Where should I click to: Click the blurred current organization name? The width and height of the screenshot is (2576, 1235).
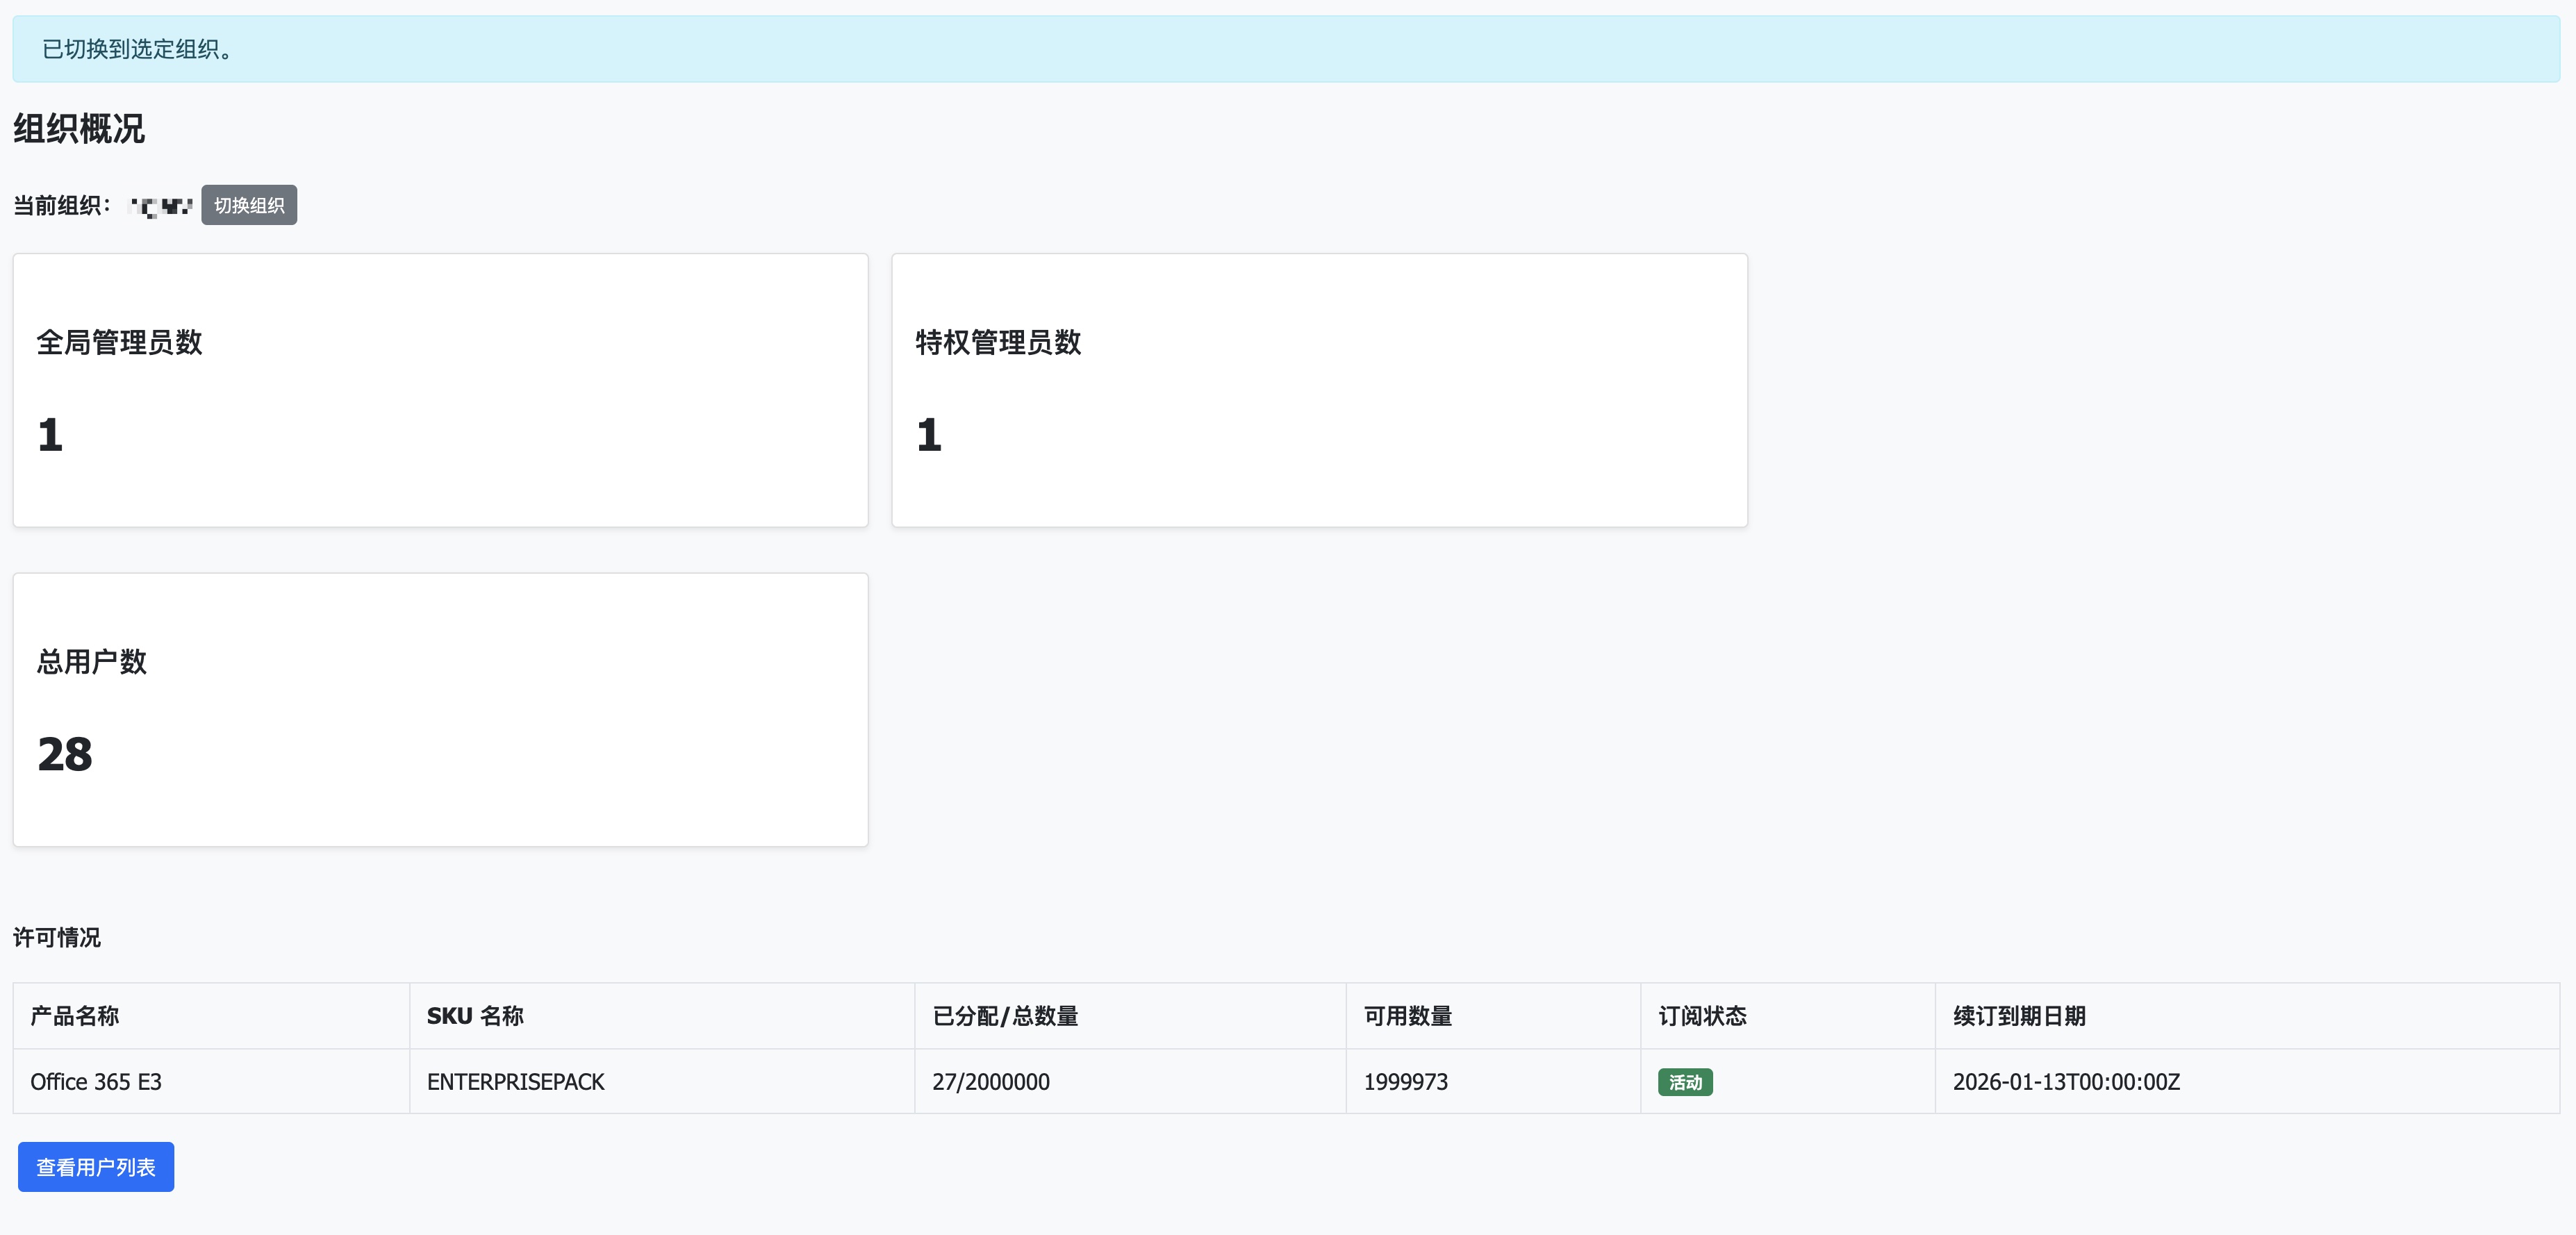(161, 206)
